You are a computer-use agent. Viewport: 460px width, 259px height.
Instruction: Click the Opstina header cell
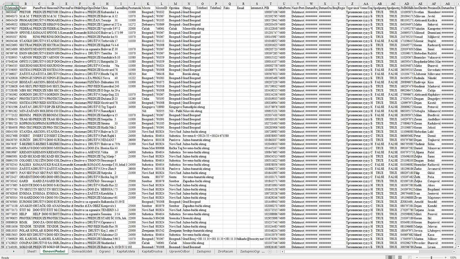coord(175,8)
